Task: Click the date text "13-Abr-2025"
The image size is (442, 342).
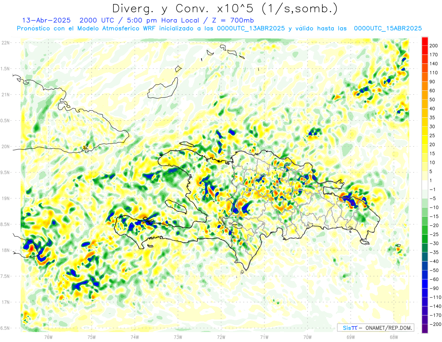Action: (47, 20)
